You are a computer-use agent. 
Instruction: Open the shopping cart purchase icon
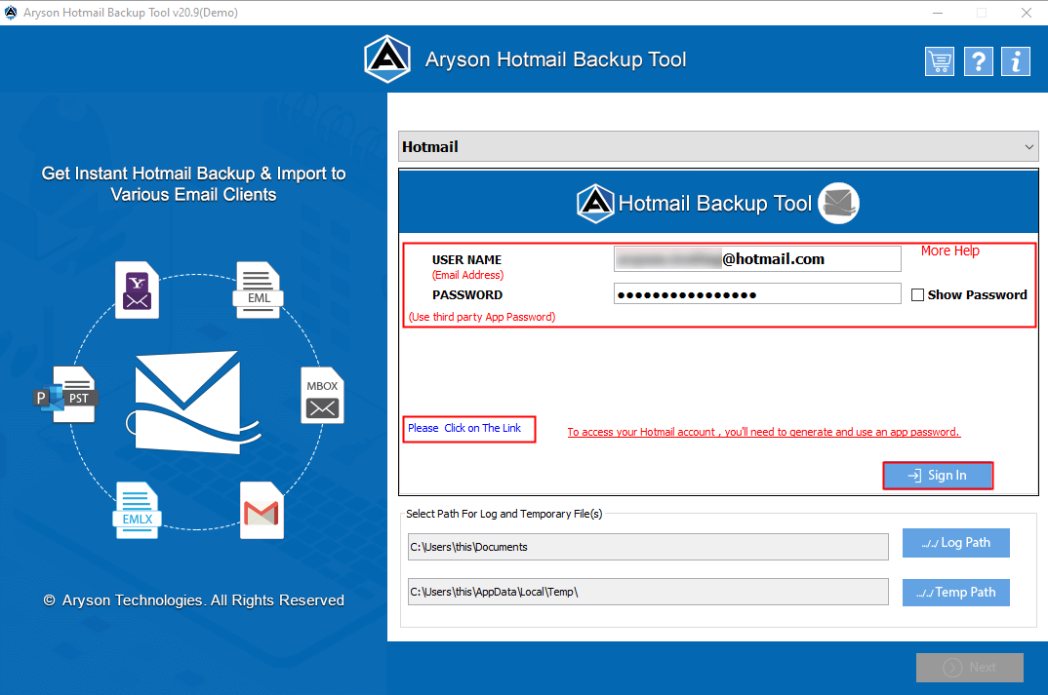(939, 61)
